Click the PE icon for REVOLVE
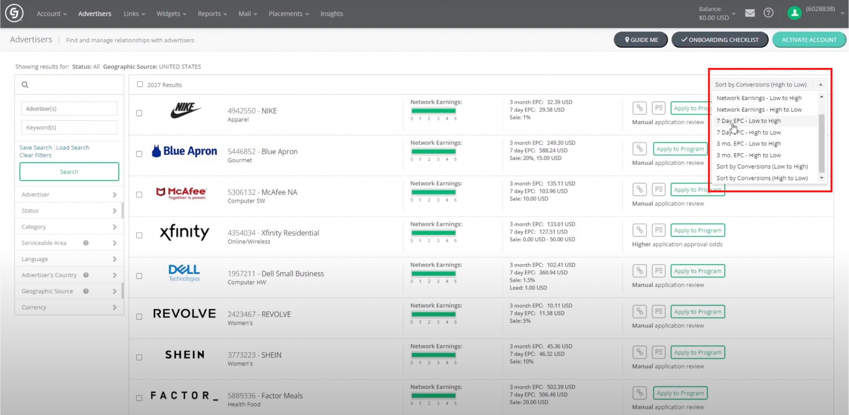 tap(658, 311)
